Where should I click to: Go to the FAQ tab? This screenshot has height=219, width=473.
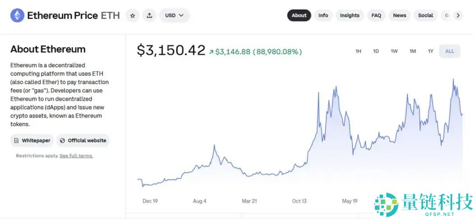(376, 15)
